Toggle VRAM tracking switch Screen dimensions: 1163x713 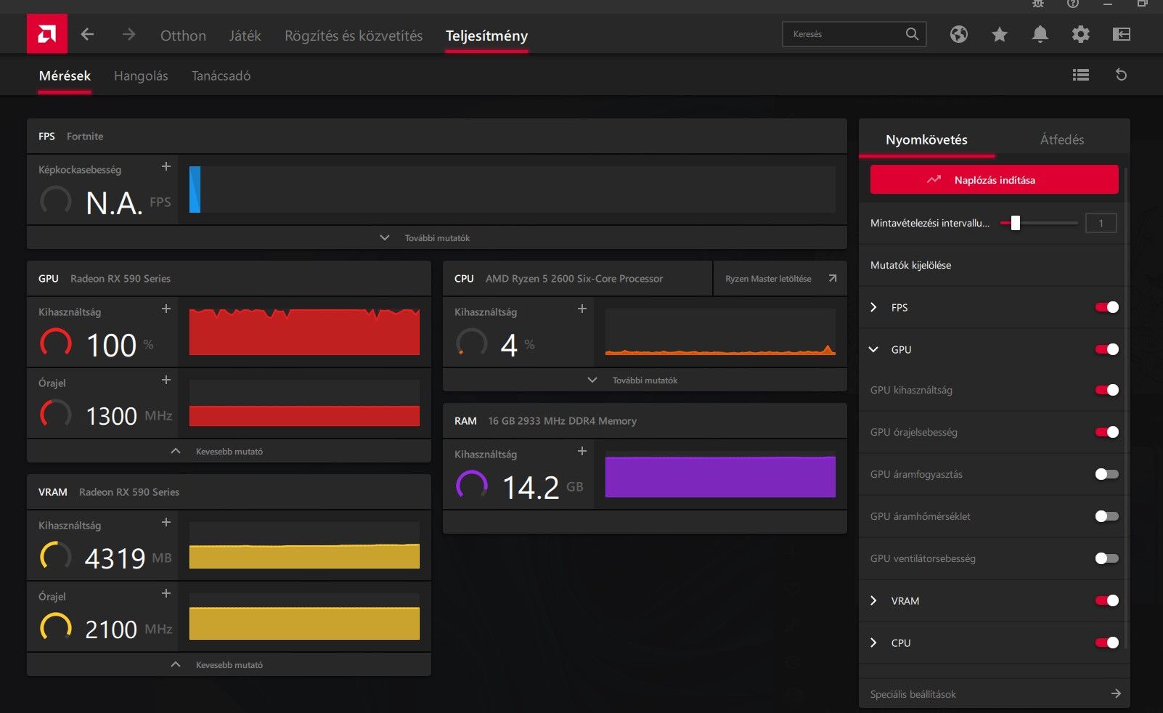tap(1107, 600)
